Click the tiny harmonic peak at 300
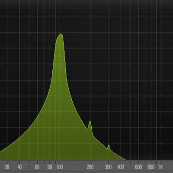The height and width of the screenshot is (173, 173). click(x=109, y=145)
